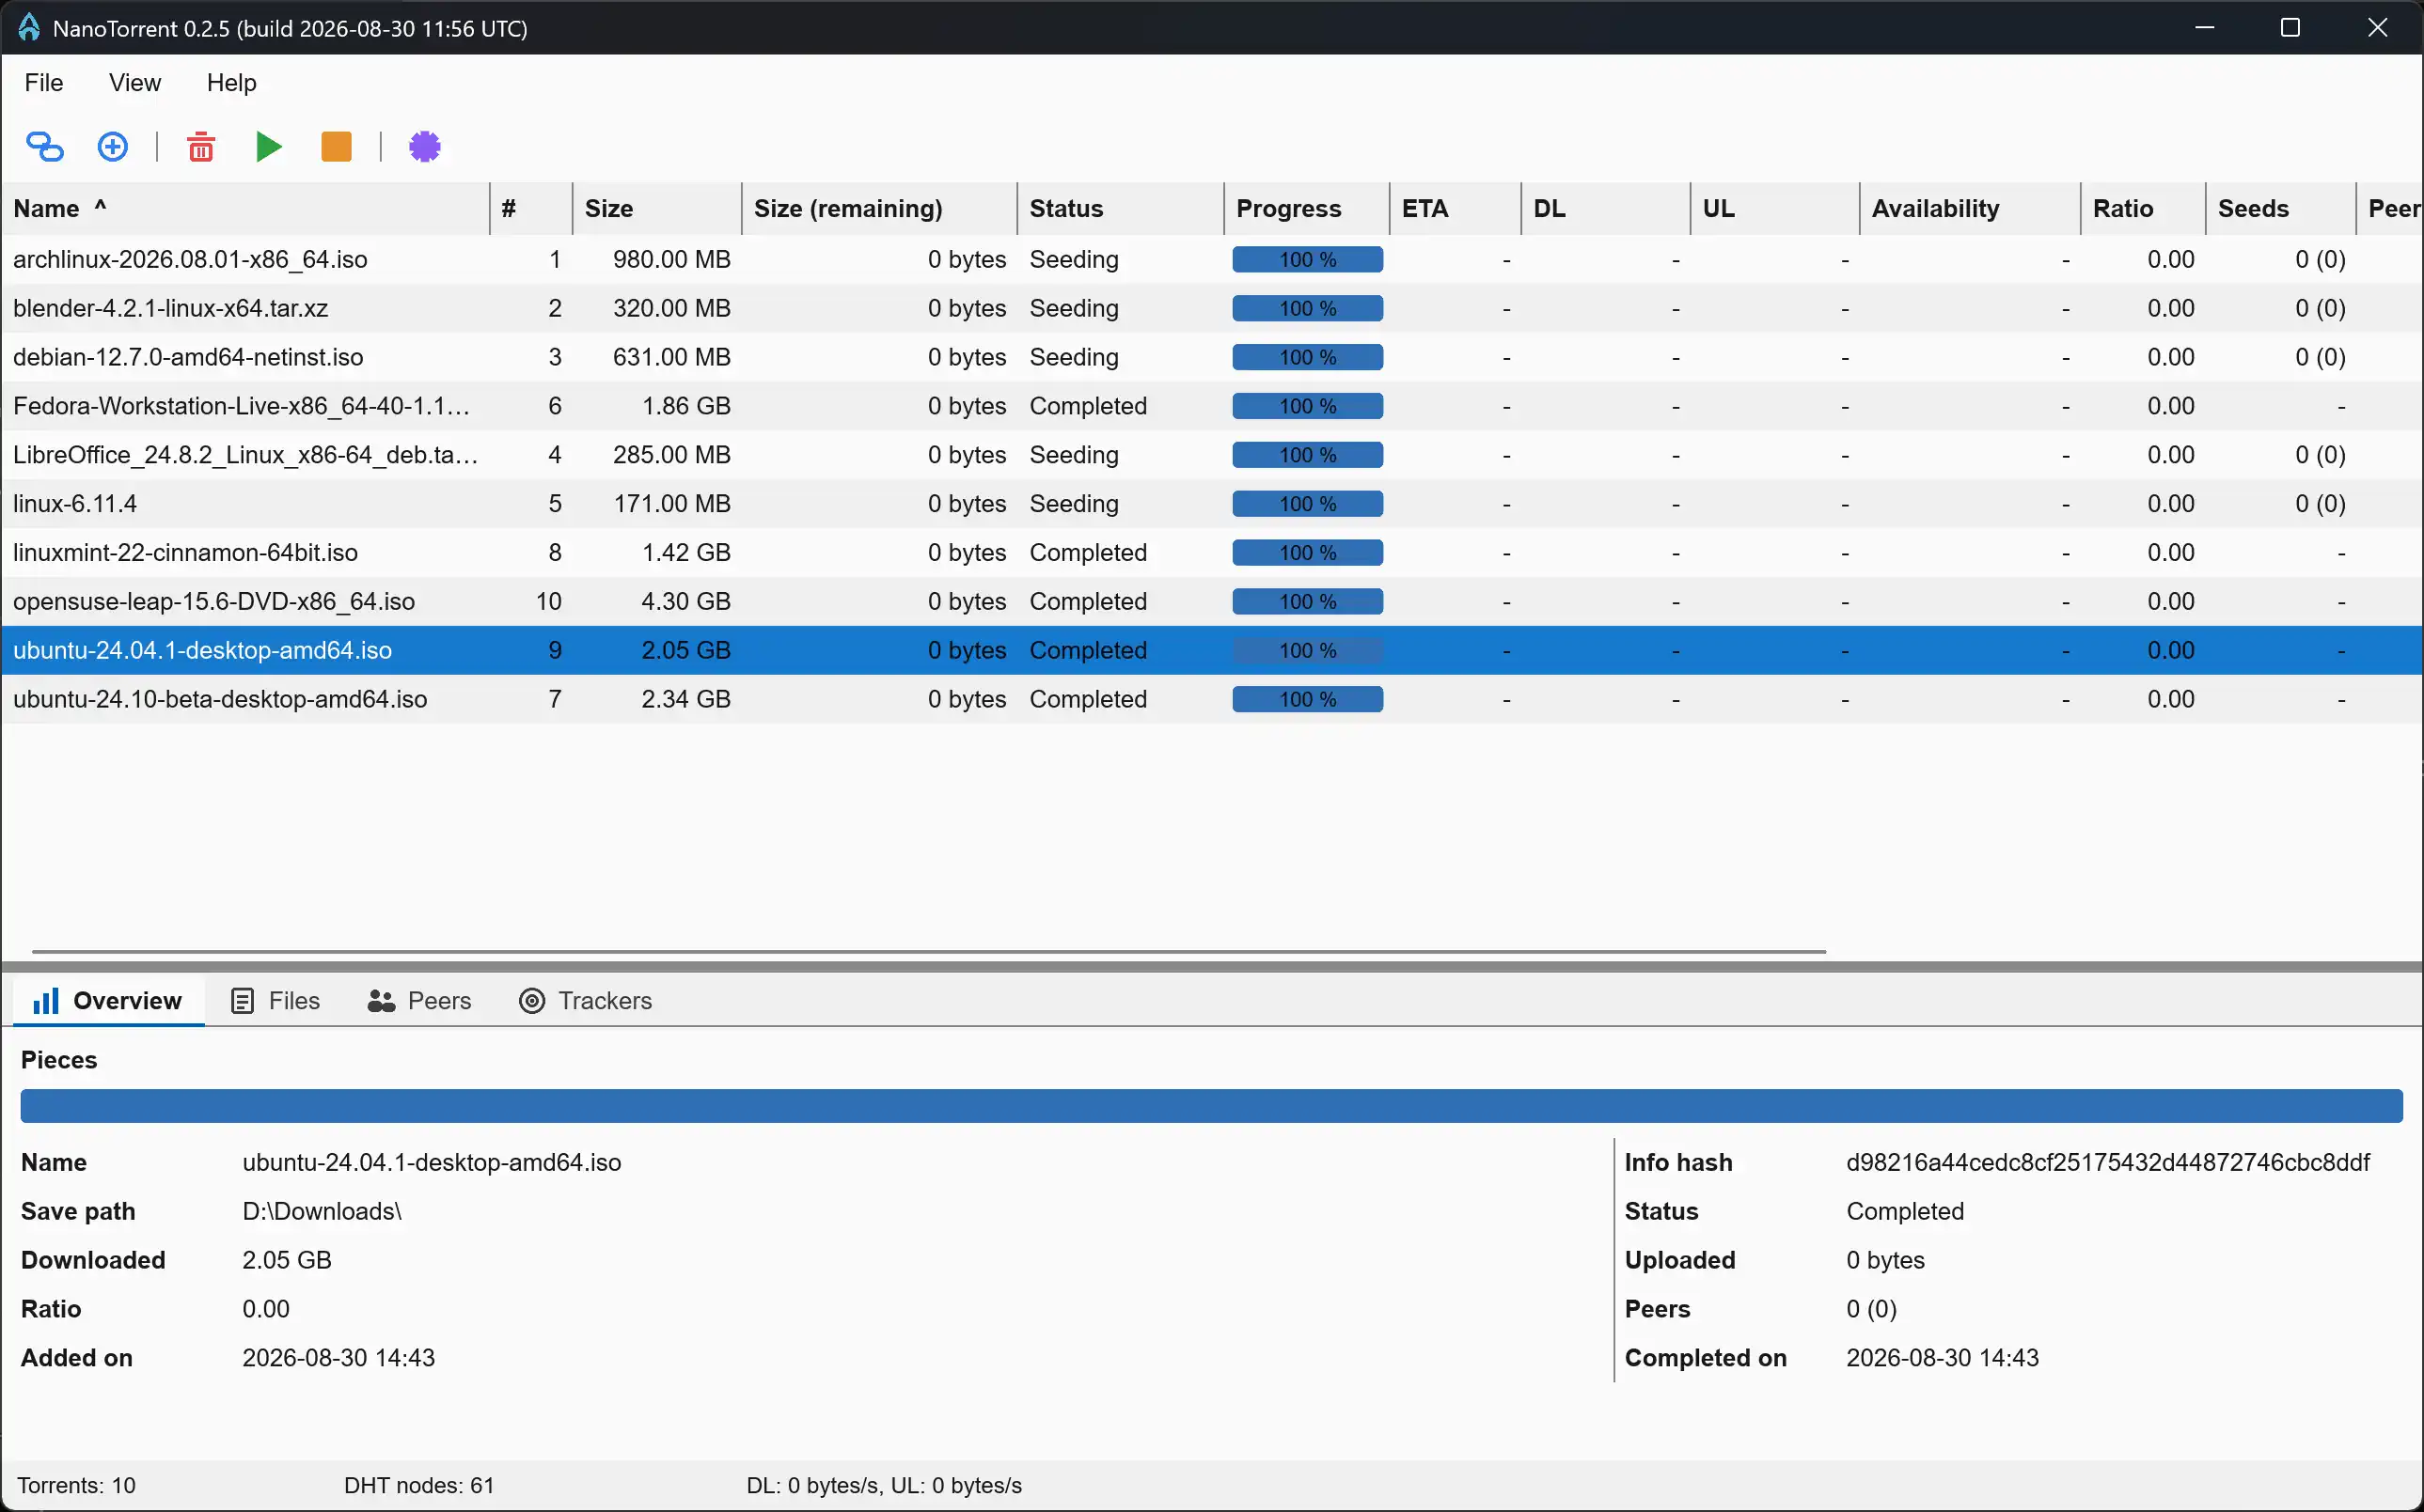Click the Pieces bar in Overview
This screenshot has height=1512, width=2424.
(1211, 1106)
